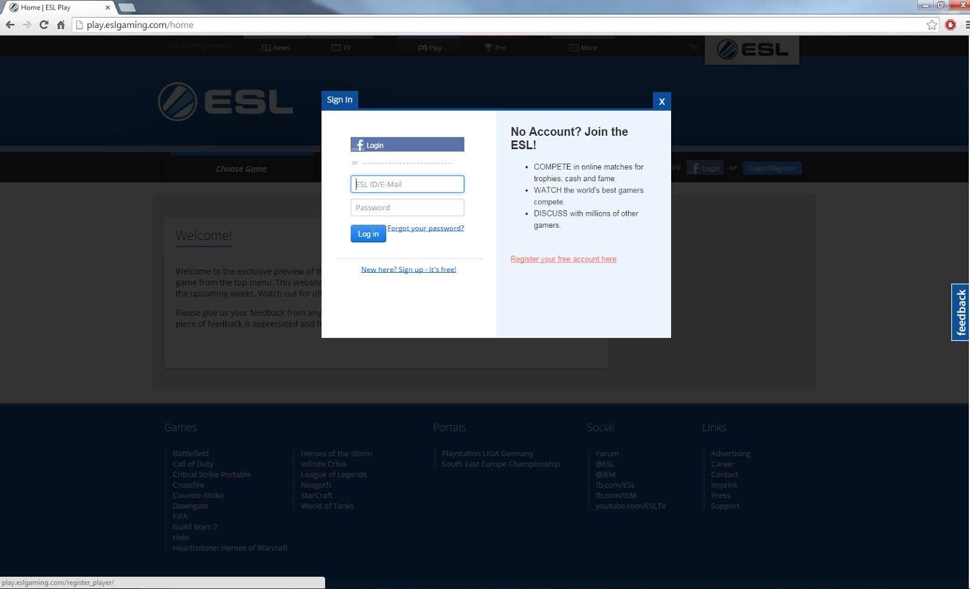Click the browser home icon
The height and width of the screenshot is (589, 970).
[x=61, y=25]
